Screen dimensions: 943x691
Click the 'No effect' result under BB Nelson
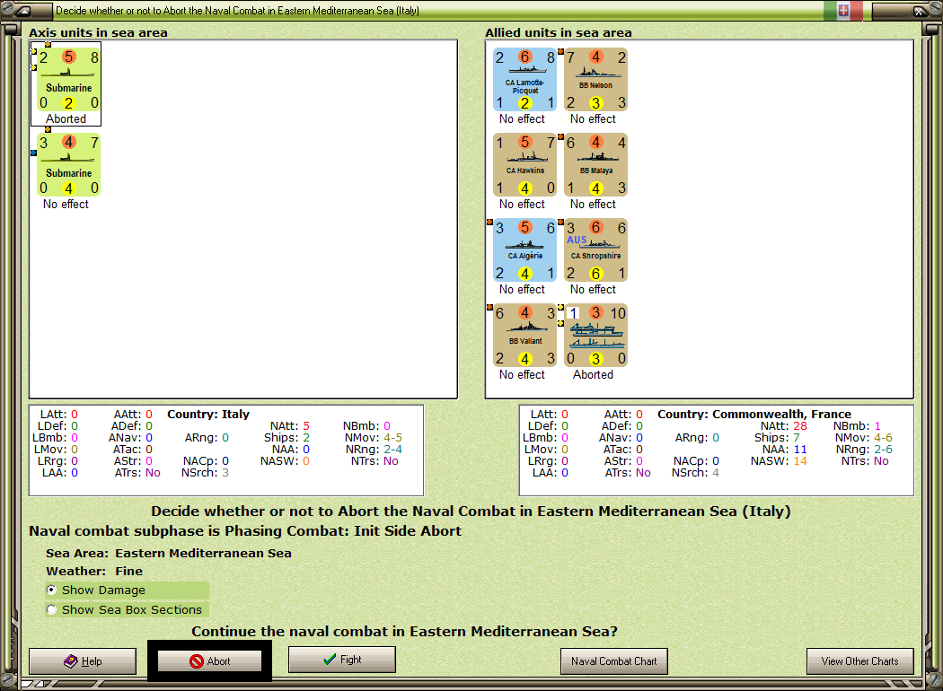click(593, 119)
